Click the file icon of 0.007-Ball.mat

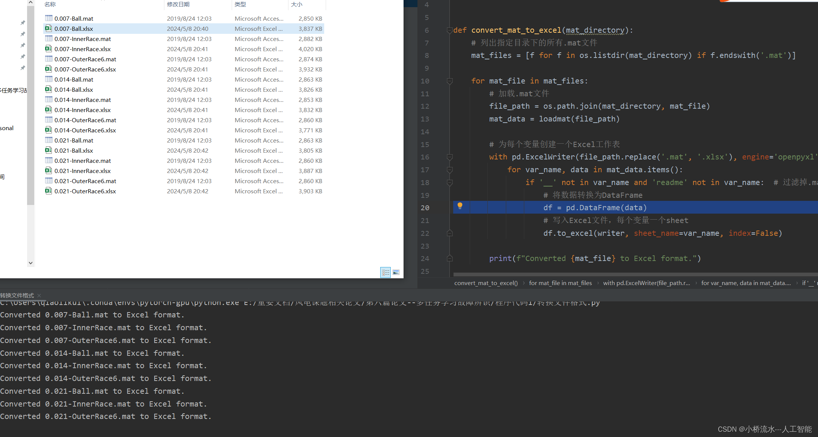(49, 18)
